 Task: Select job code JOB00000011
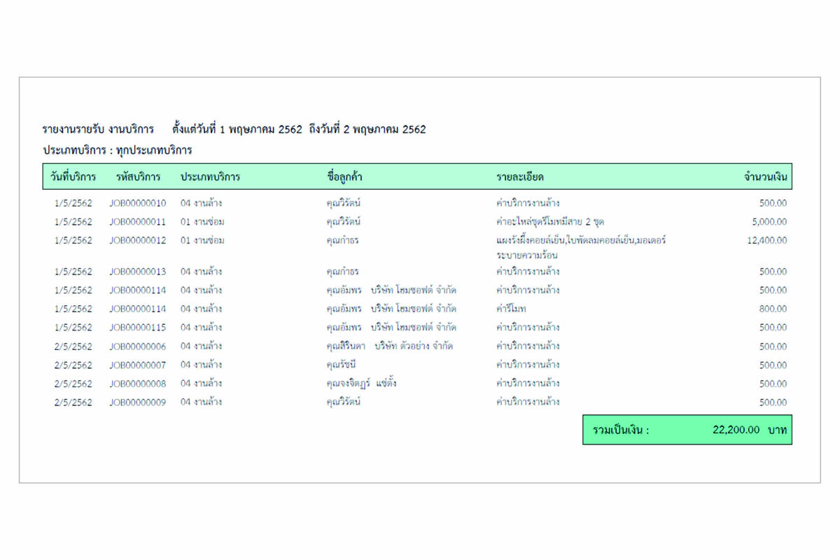(x=138, y=222)
